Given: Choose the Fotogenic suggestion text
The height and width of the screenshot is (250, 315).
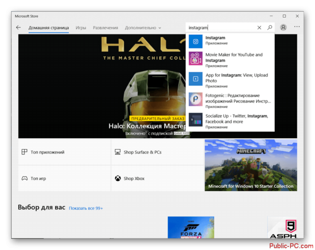Looking at the screenshot, I should point(238,98).
